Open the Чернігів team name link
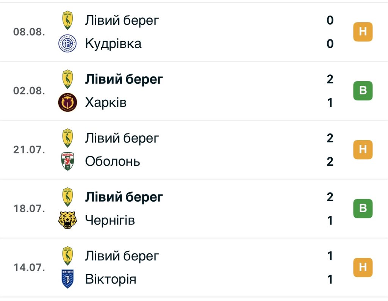 pos(110,220)
